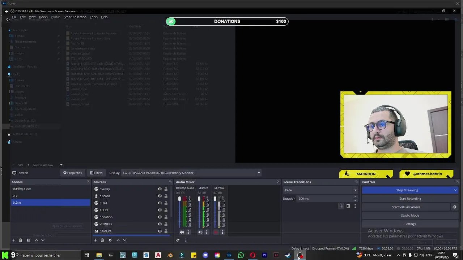The width and height of the screenshot is (463, 260).
Task: Hide the discord source with eye icon
Action: coord(160,196)
